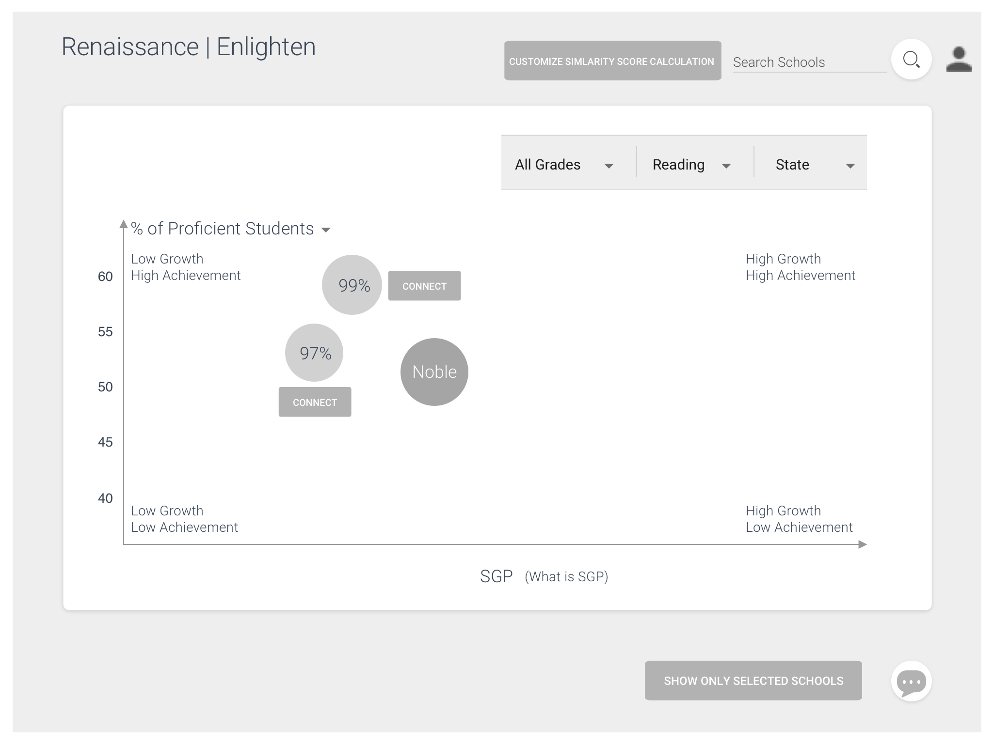Click the 40 value on Y axis
The width and height of the screenshot is (993, 744).
[x=105, y=498]
